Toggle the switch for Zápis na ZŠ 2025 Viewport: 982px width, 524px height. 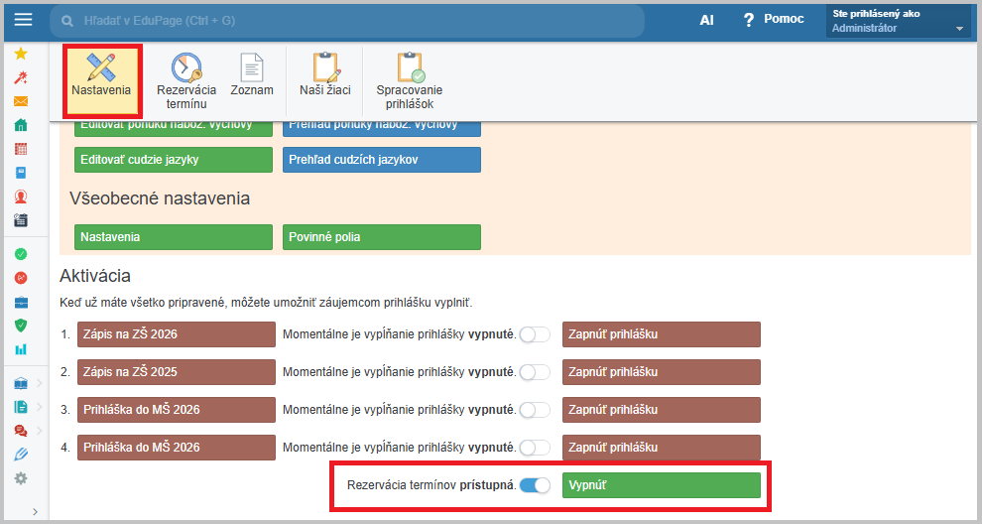point(535,372)
